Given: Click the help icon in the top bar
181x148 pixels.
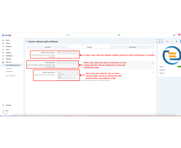Looking at the screenshot, I should coord(174,35).
